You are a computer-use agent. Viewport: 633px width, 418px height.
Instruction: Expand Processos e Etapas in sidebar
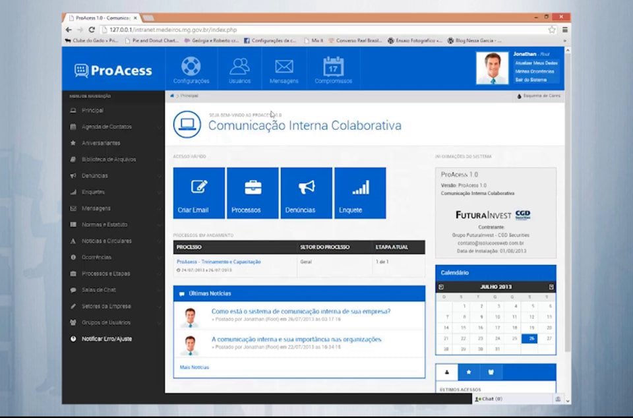tap(113, 274)
